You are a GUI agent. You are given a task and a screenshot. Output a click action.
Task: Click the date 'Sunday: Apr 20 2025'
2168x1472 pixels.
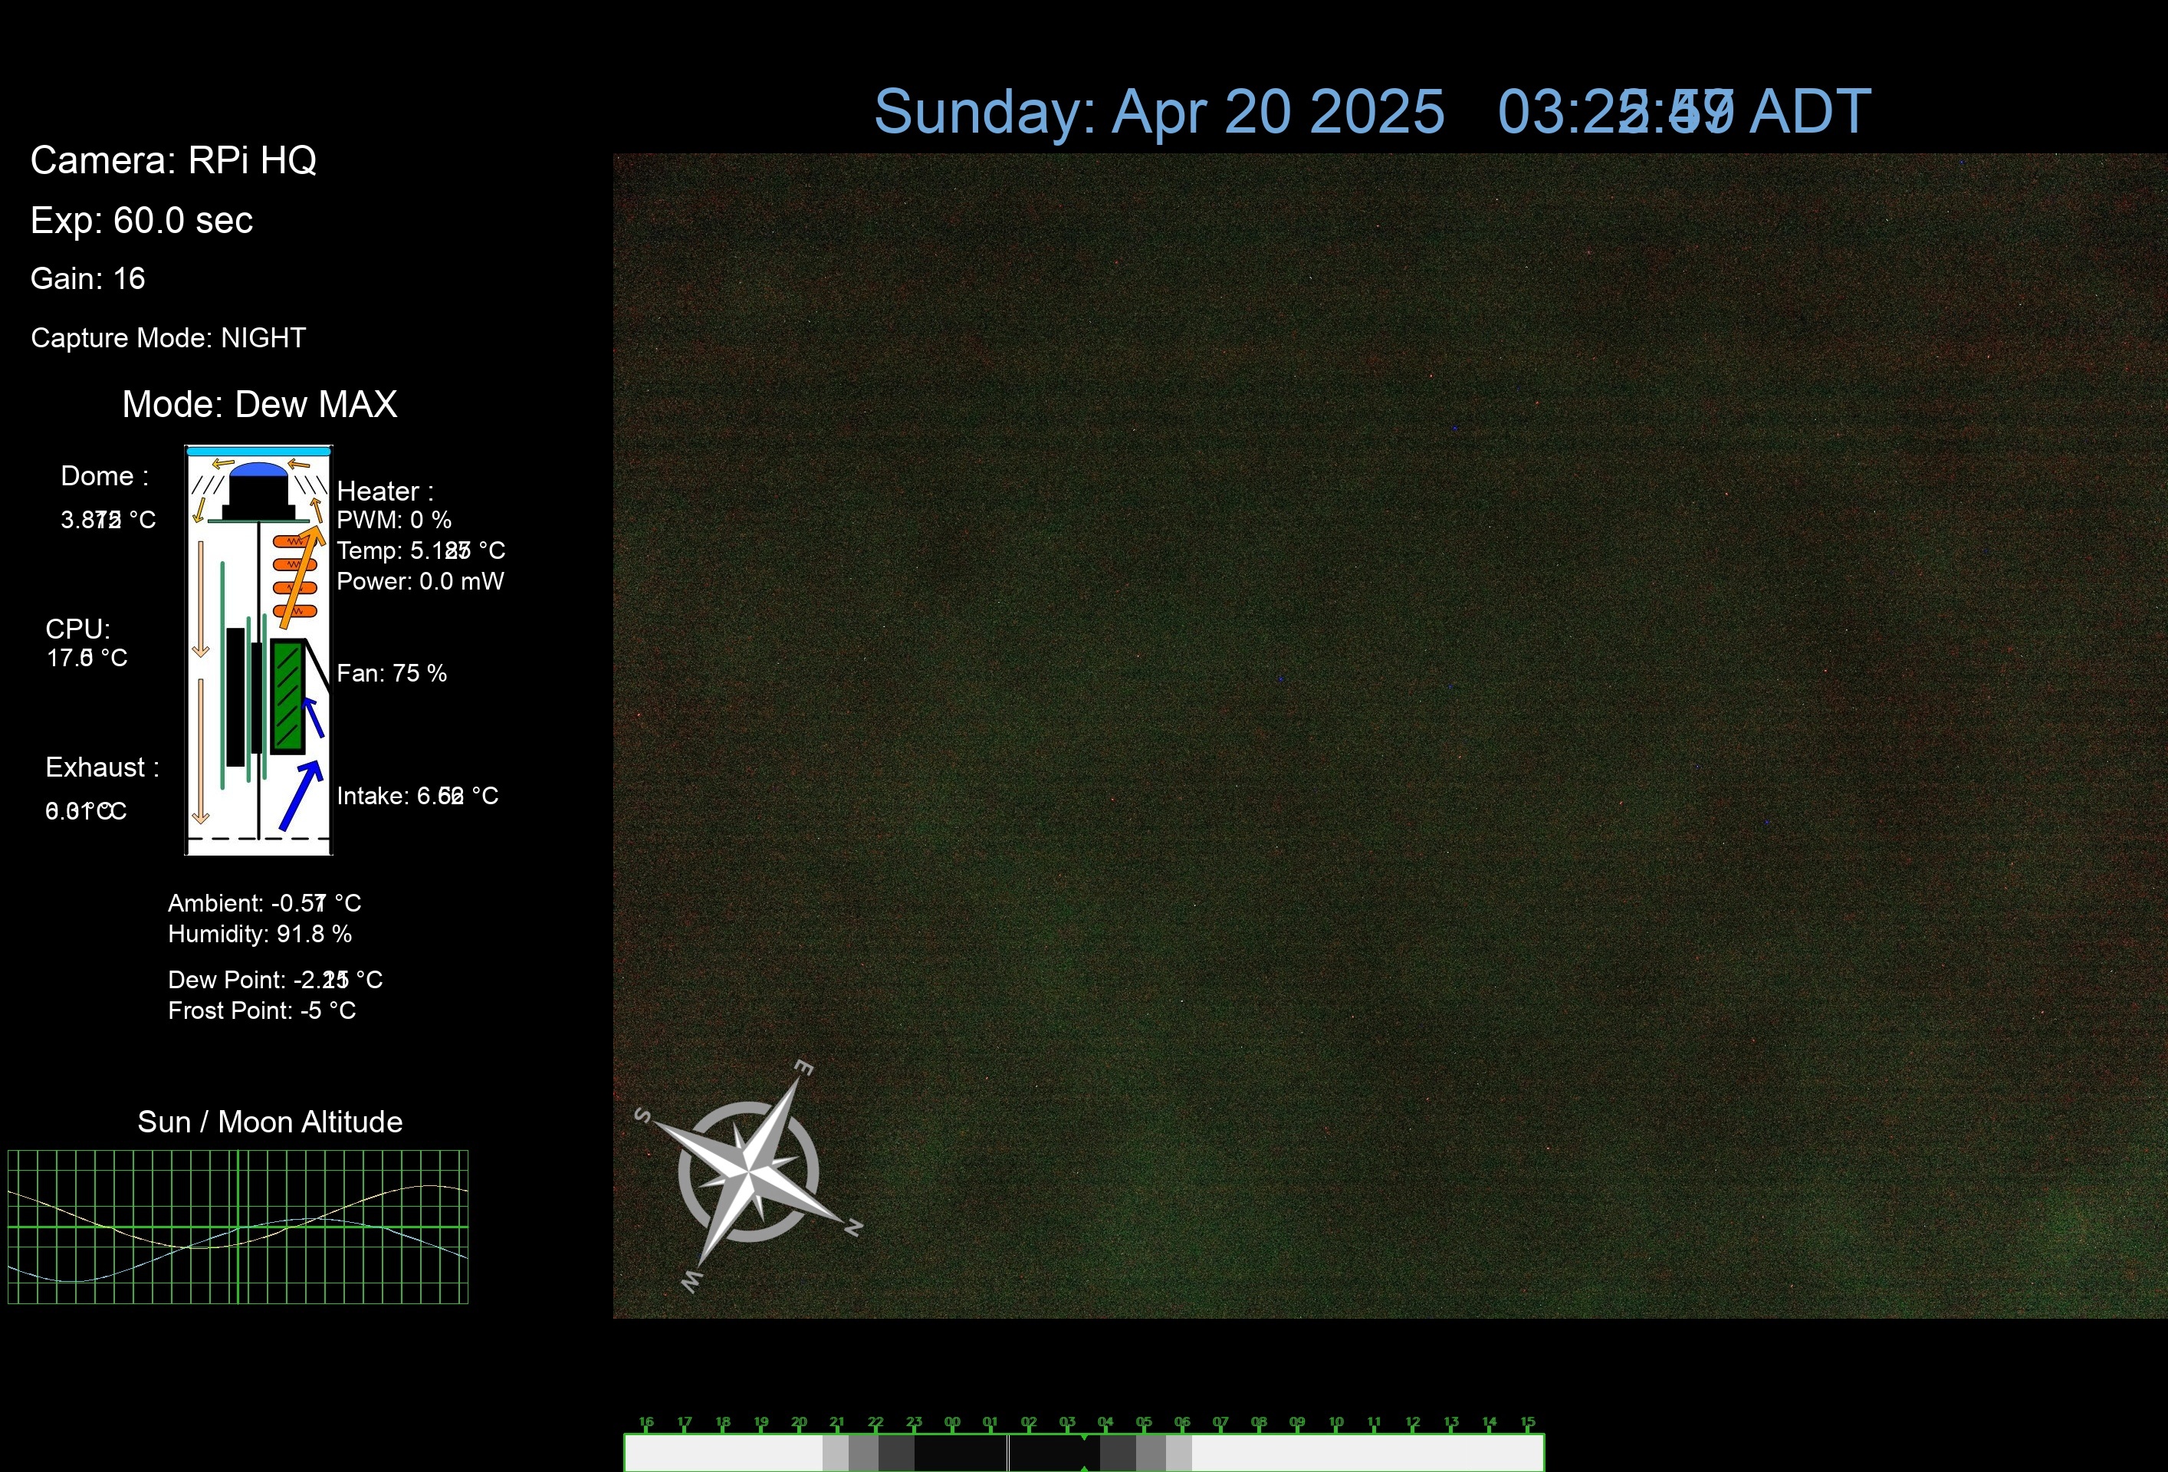1158,111
